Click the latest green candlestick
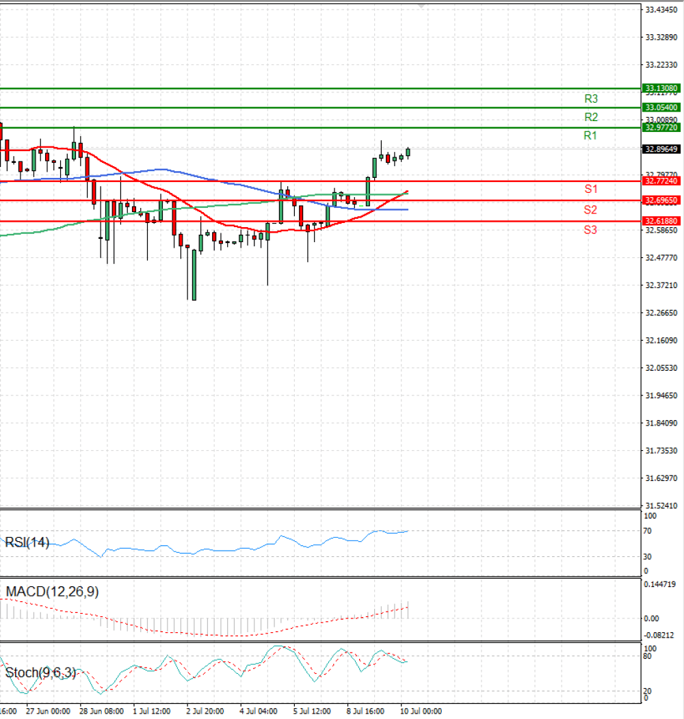Image resolution: width=684 pixels, height=719 pixels. pos(408,153)
